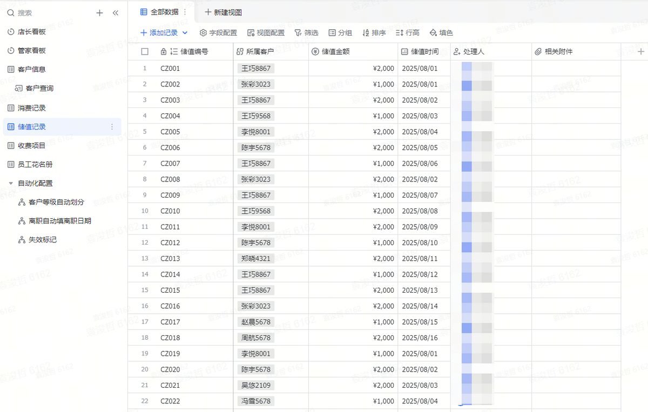The width and height of the screenshot is (648, 412).
Task: Click cell CZ020 in 储值编号 column
Action: [x=170, y=369]
